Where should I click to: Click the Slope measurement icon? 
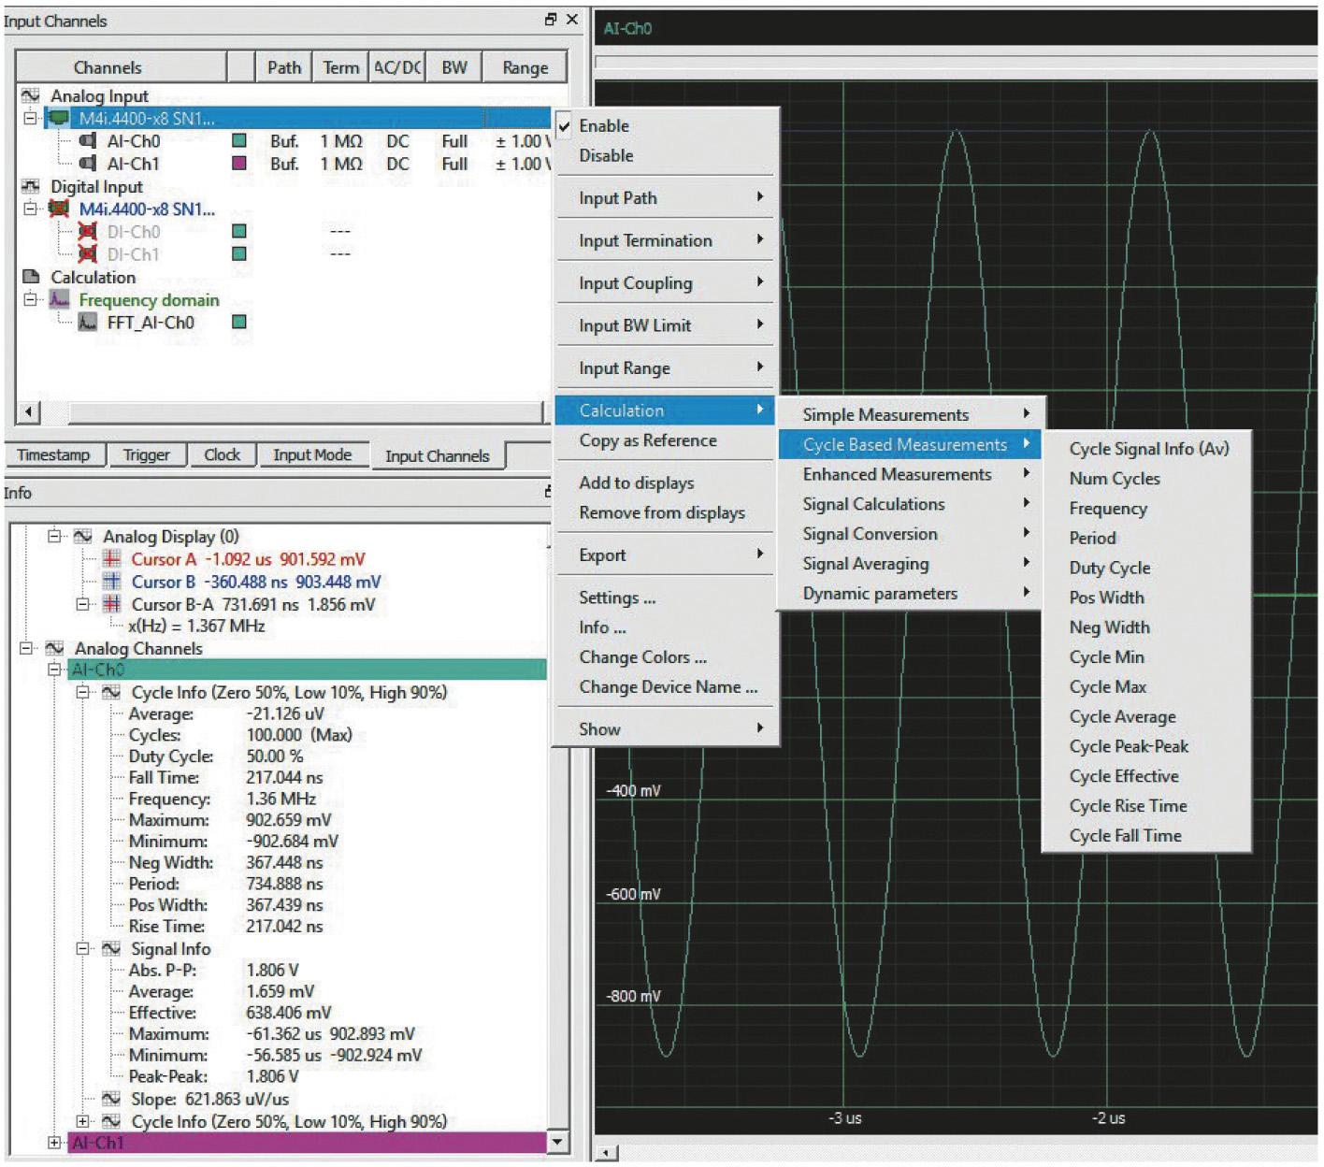(111, 1099)
